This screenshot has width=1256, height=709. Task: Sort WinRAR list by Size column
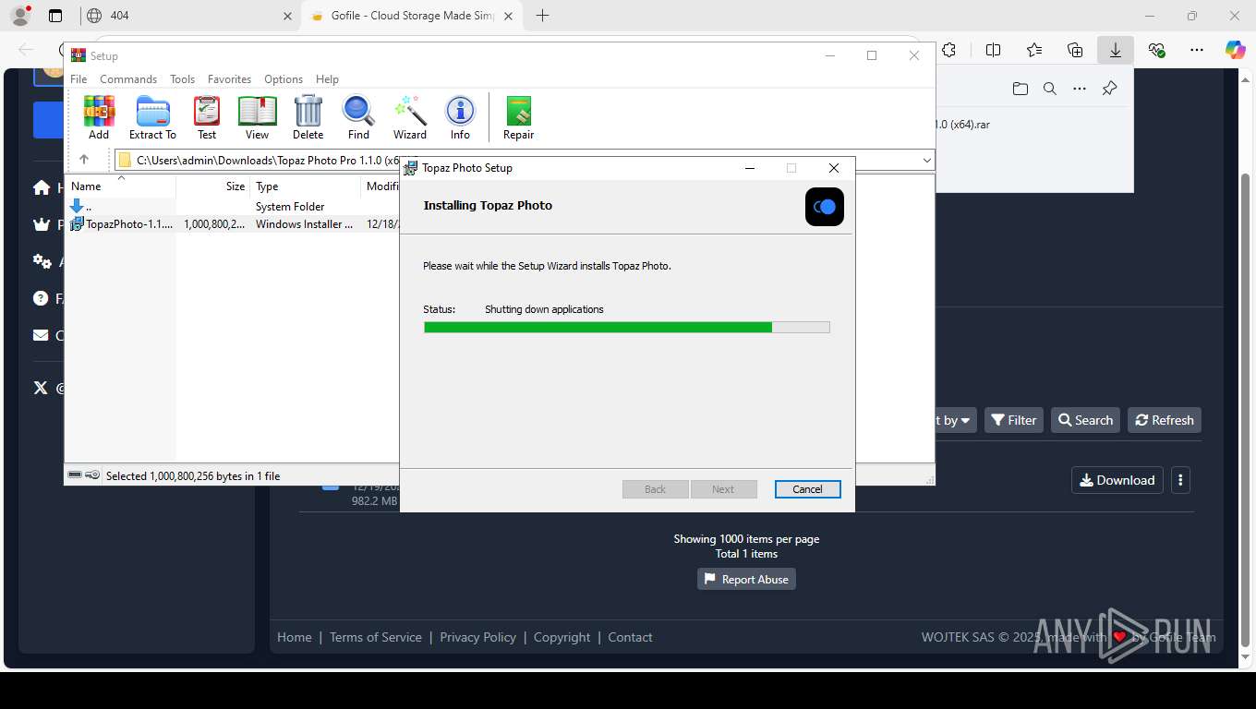(212, 186)
